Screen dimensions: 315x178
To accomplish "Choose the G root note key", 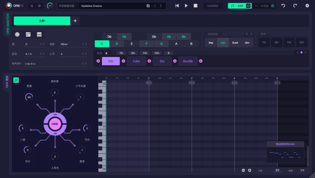I will click(x=161, y=44).
